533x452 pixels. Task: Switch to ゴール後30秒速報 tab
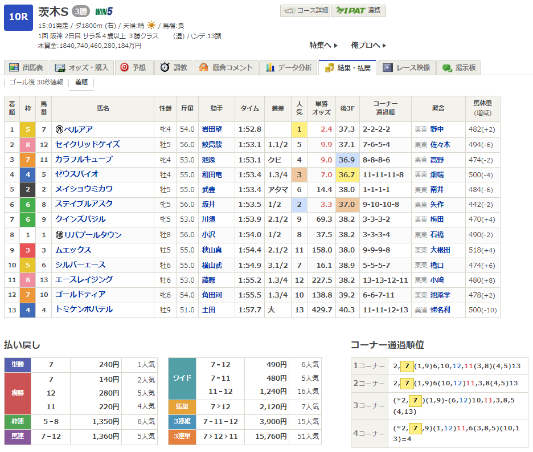click(x=36, y=82)
